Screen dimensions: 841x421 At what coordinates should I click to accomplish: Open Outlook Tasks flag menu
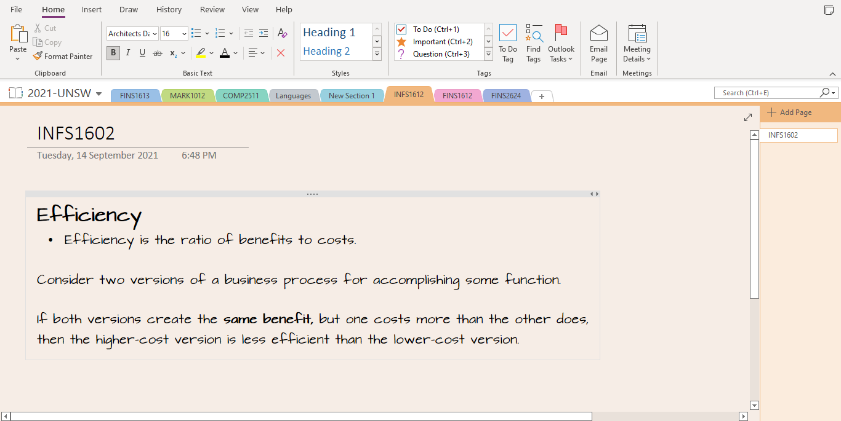point(561,44)
